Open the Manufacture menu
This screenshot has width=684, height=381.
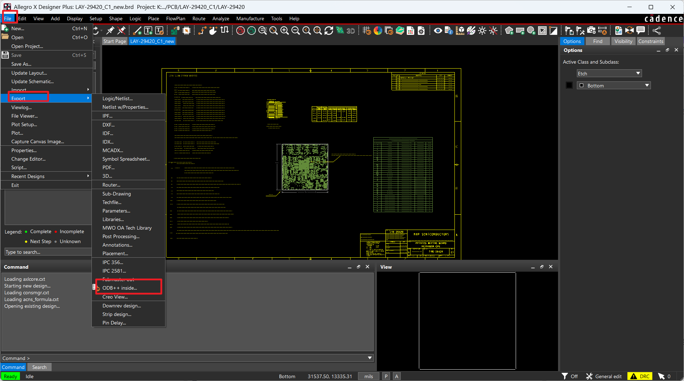click(x=250, y=18)
